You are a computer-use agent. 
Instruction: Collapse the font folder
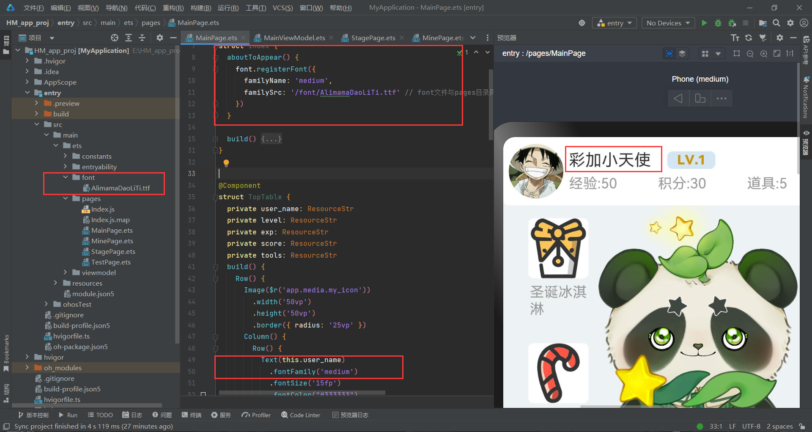[66, 177]
